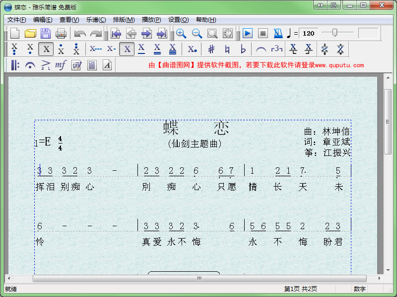This screenshot has width=397, height=297.
Task: Redo the last undone edit
Action: 96,33
